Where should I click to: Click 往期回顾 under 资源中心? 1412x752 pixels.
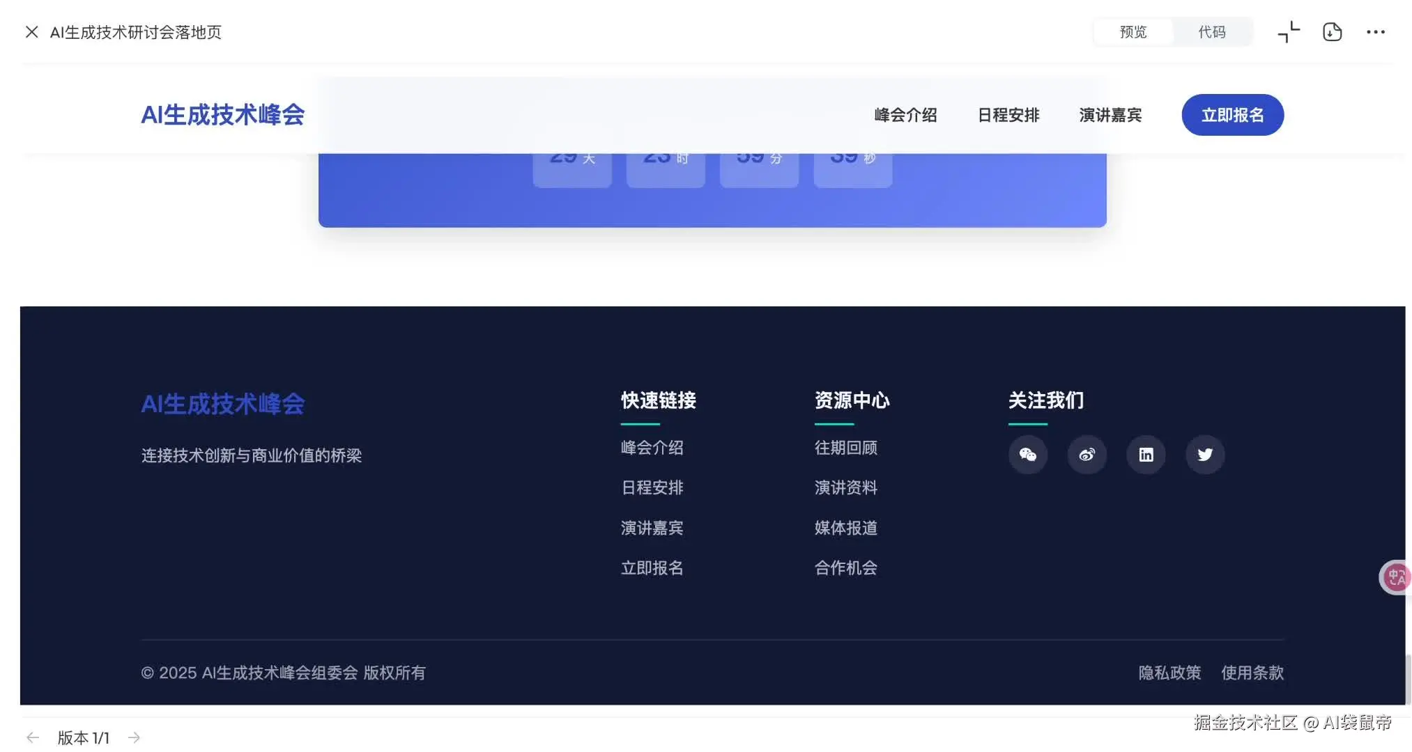tap(845, 448)
